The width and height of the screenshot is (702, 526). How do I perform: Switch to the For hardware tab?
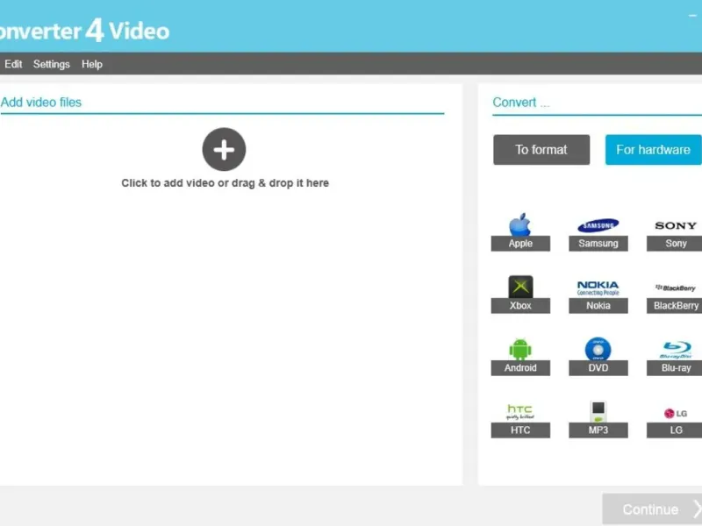click(x=653, y=150)
